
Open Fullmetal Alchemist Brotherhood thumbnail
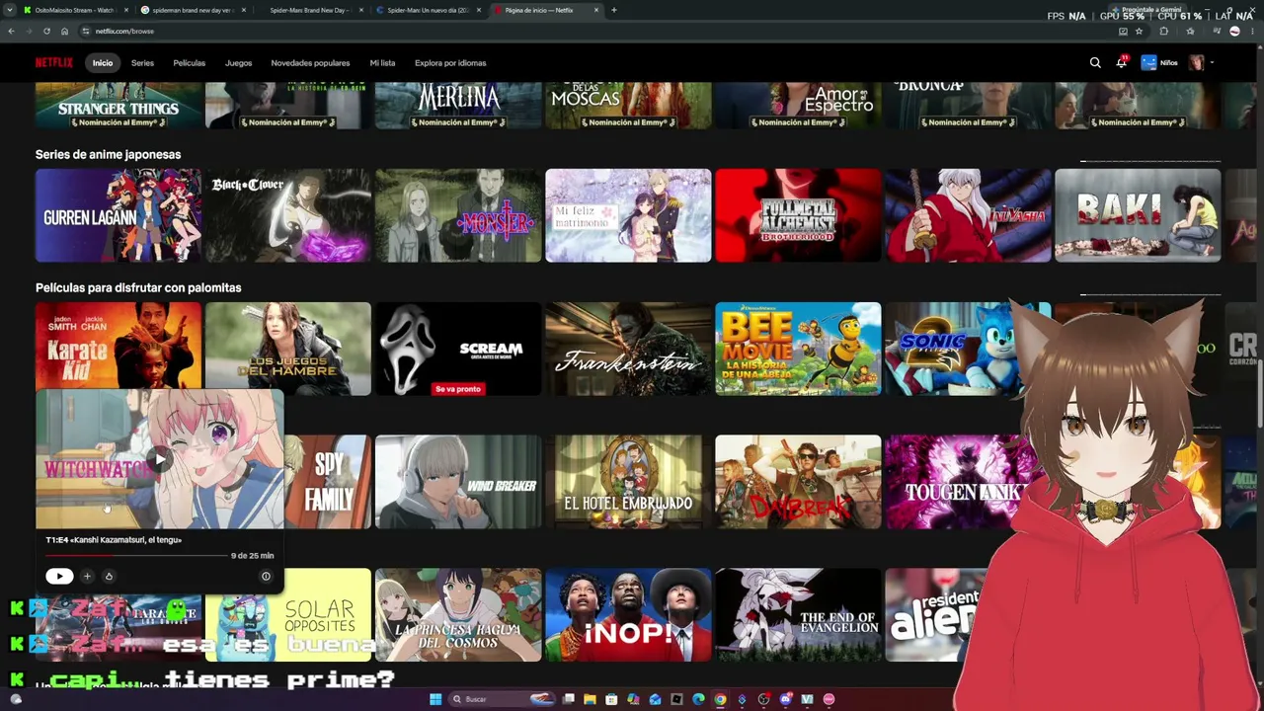798,215
